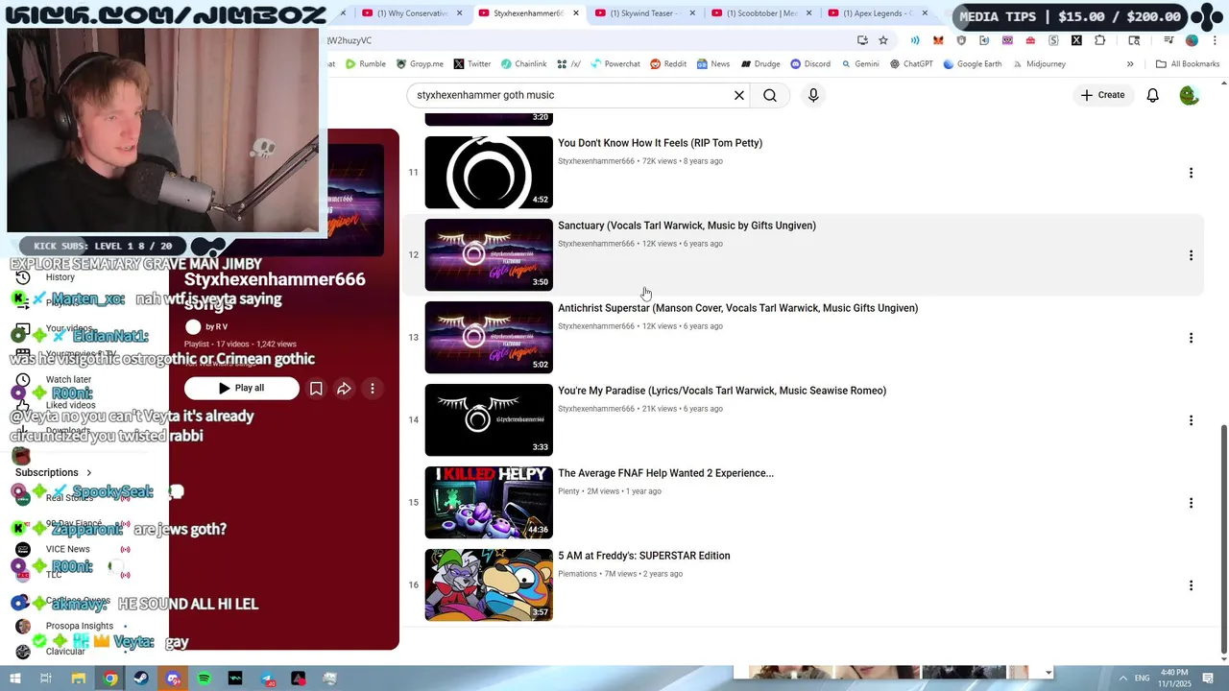Open You're My Paradise video title
This screenshot has height=691, width=1229.
click(x=722, y=391)
